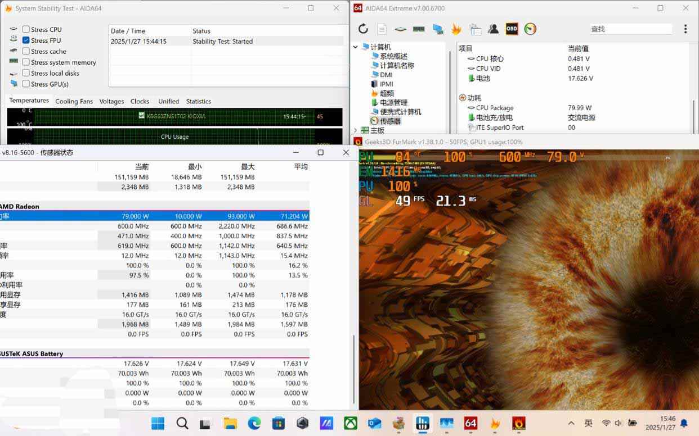This screenshot has height=436, width=699.
Task: Click the Xbox icon in the taskbar
Action: (351, 424)
